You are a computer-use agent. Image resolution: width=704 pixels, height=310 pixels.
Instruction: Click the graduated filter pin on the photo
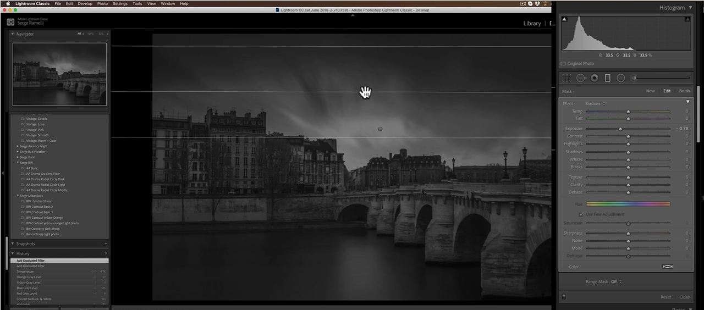coord(380,129)
